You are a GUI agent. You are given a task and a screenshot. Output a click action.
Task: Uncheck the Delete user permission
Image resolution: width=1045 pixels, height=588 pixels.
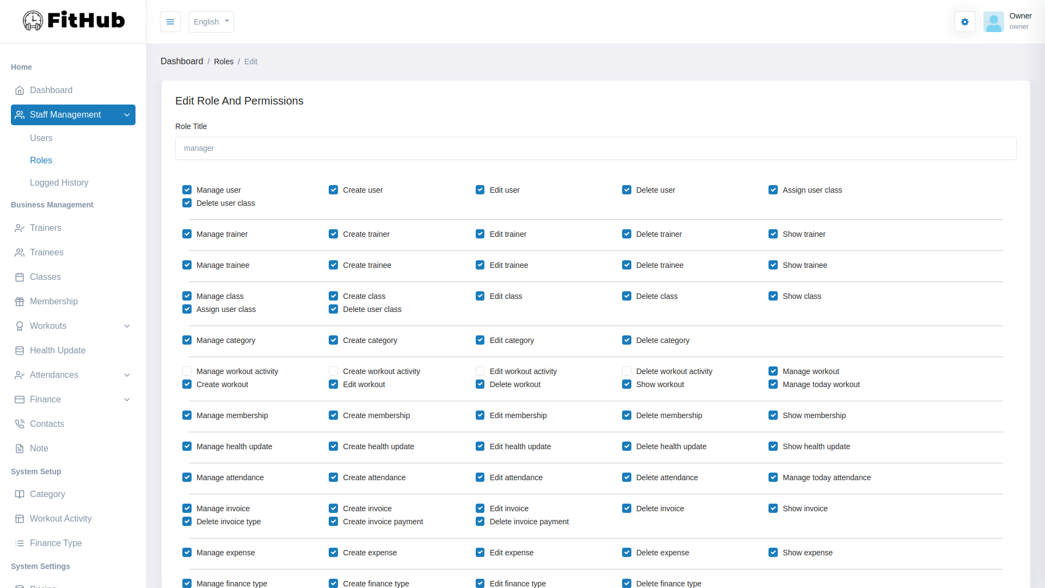626,190
